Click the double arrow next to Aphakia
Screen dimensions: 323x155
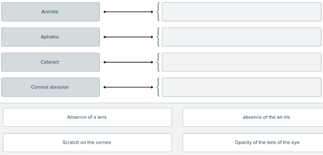click(128, 37)
